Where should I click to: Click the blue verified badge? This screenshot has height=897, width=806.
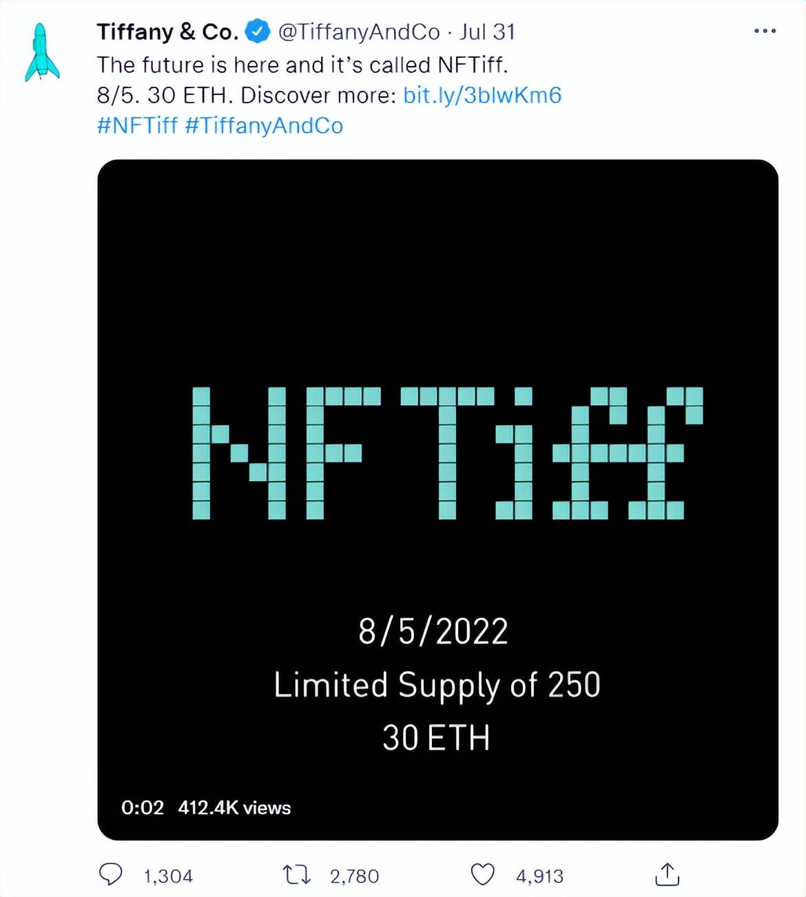[x=258, y=32]
